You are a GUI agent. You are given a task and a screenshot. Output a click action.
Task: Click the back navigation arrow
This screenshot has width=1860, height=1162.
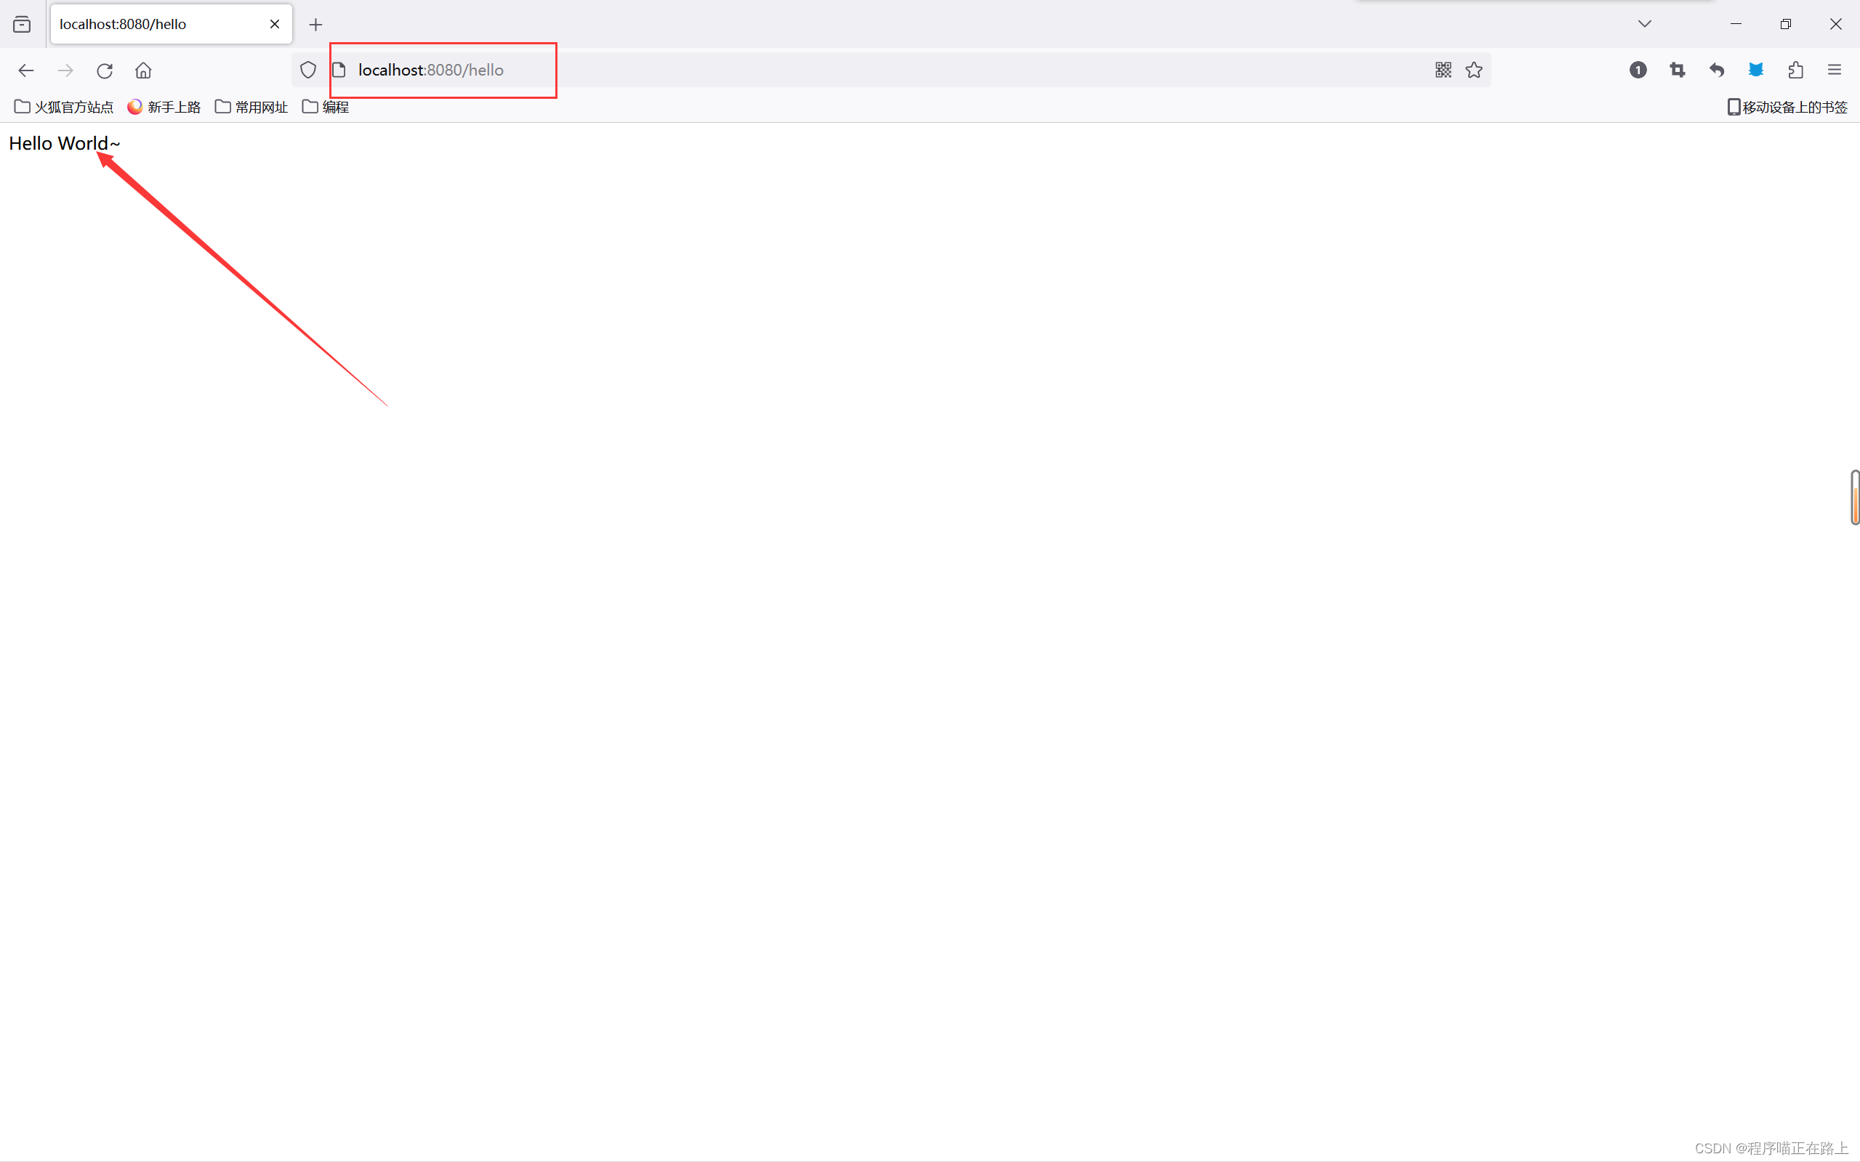pyautogui.click(x=25, y=70)
